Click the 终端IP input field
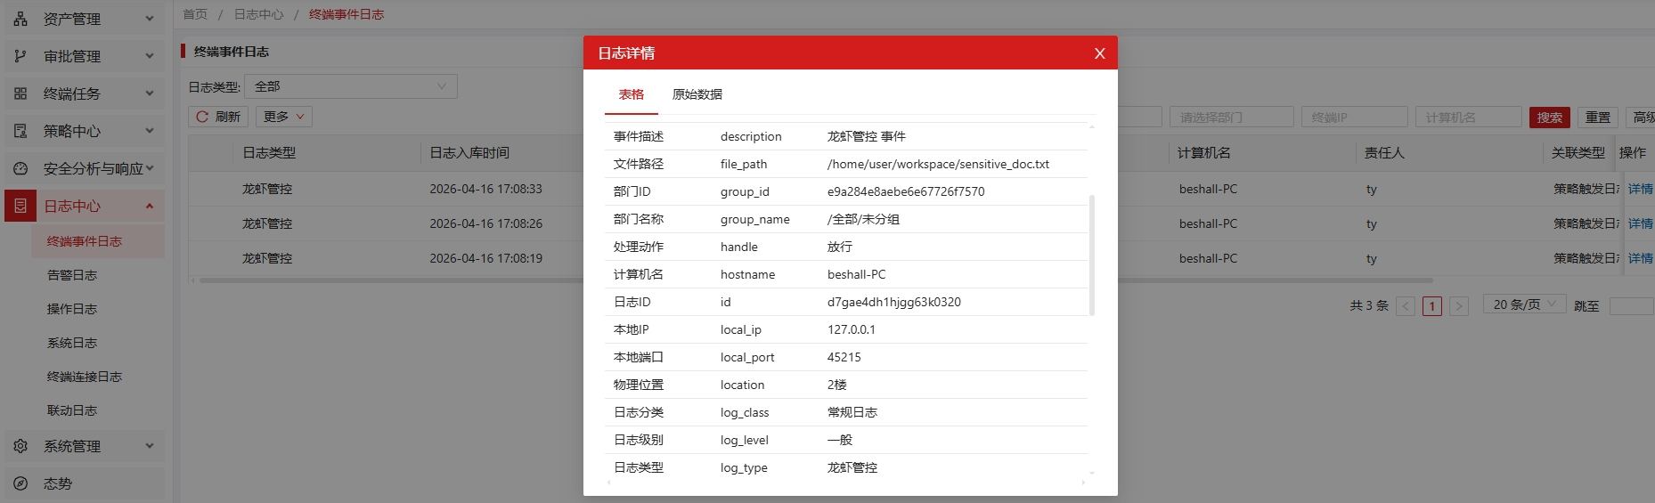Image resolution: width=1655 pixels, height=503 pixels. coord(1354,118)
